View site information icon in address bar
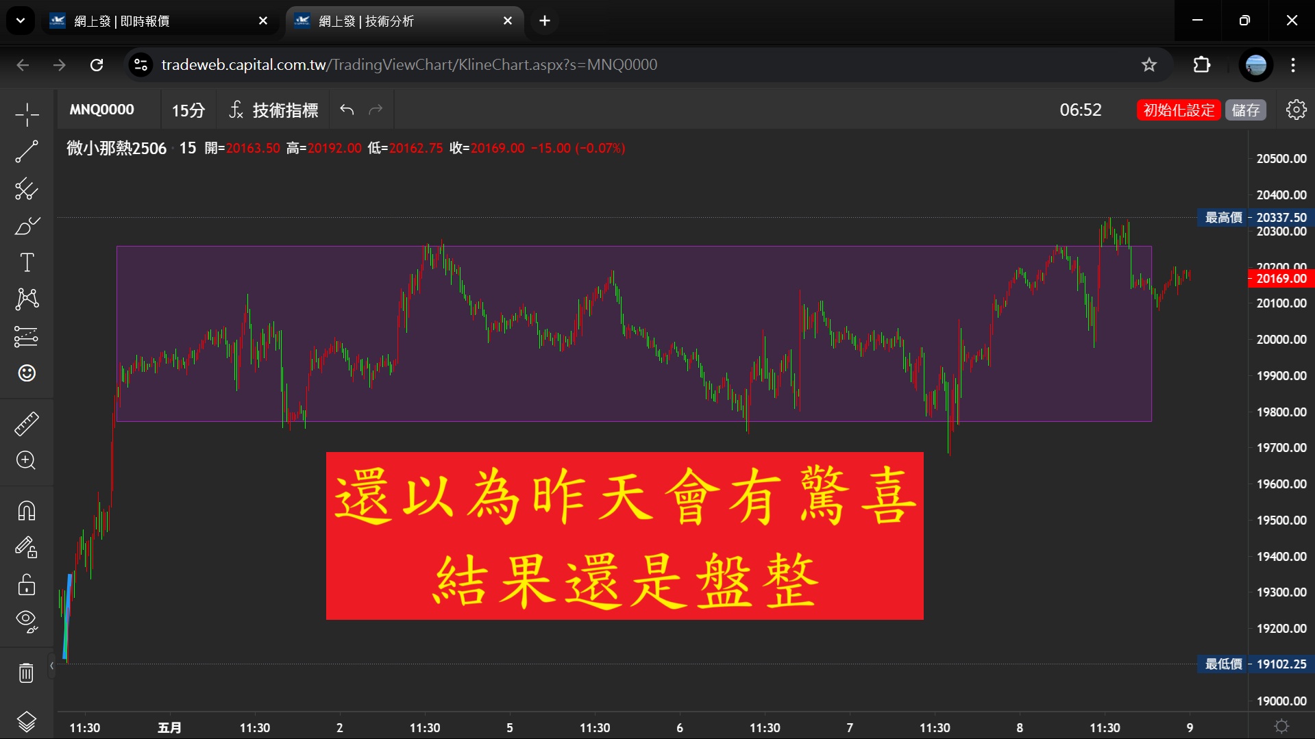This screenshot has height=739, width=1315. pos(140,65)
